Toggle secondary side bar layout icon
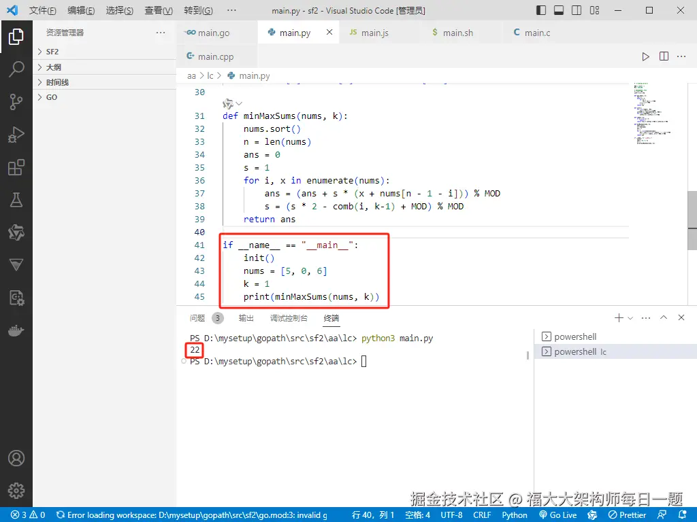697x522 pixels. tap(577, 10)
